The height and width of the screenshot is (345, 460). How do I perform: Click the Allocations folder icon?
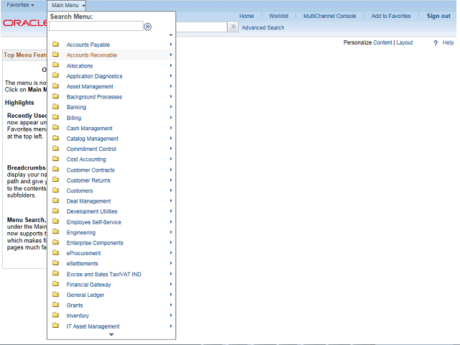click(55, 65)
